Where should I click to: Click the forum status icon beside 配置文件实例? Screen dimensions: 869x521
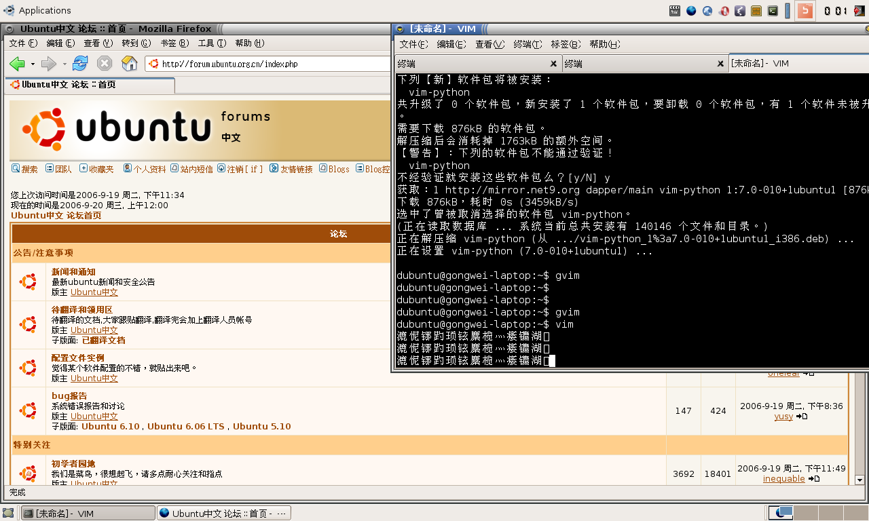(28, 368)
